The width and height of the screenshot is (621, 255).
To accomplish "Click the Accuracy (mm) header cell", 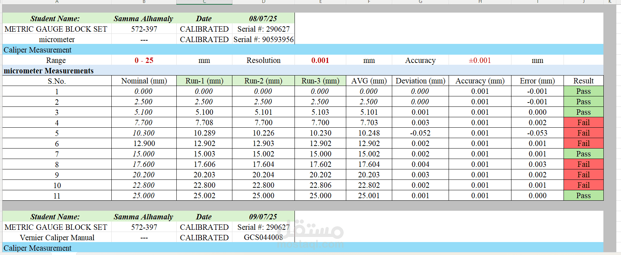I will (x=480, y=81).
